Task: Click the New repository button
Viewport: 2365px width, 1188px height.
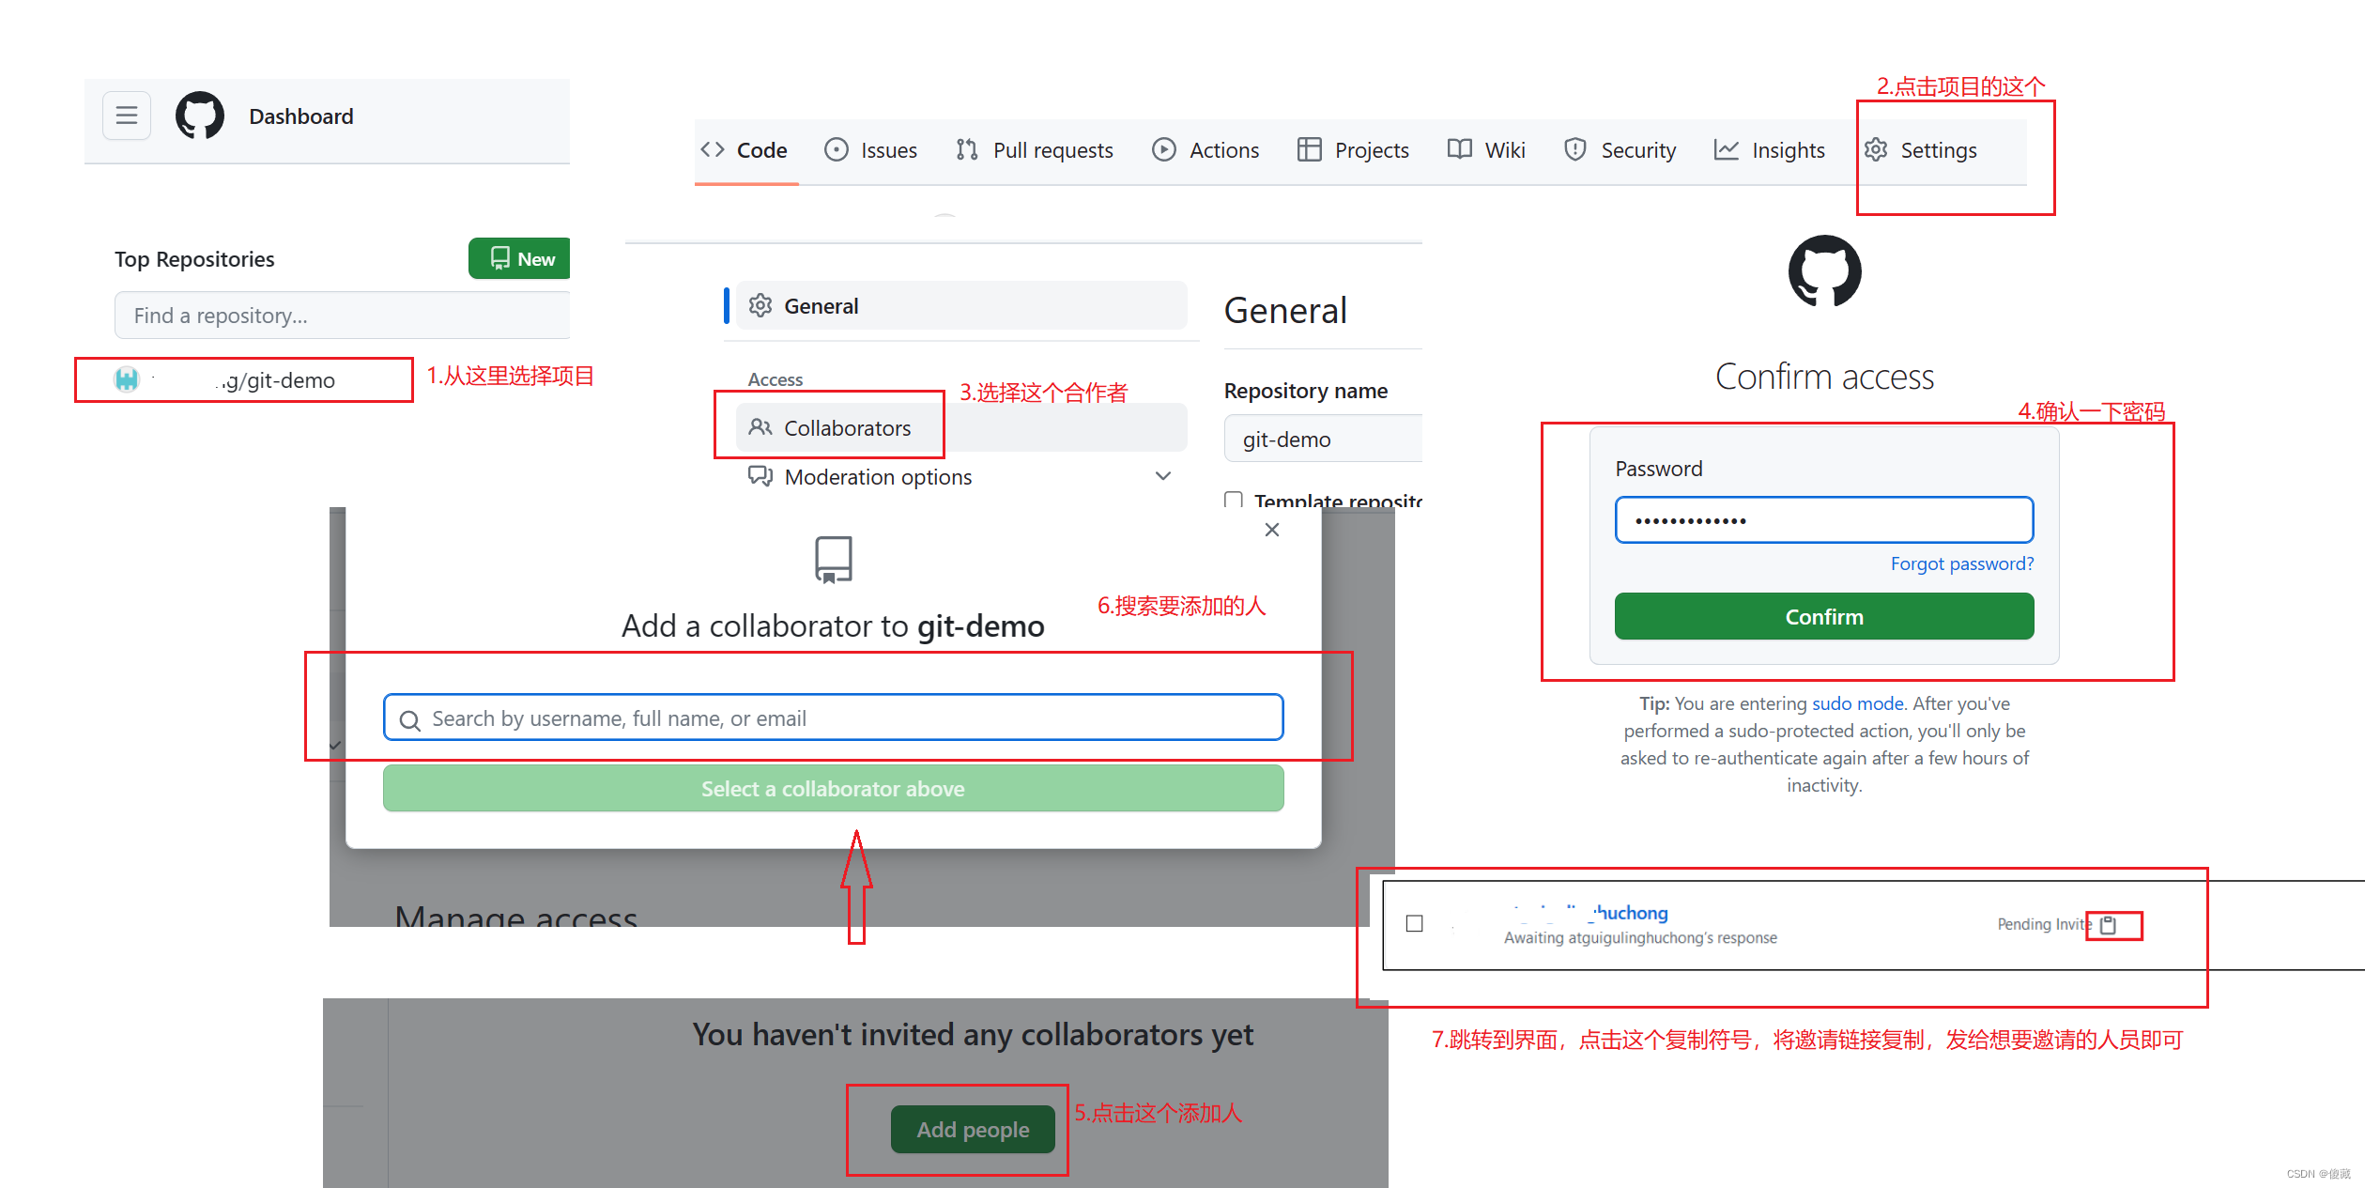Action: [x=519, y=258]
